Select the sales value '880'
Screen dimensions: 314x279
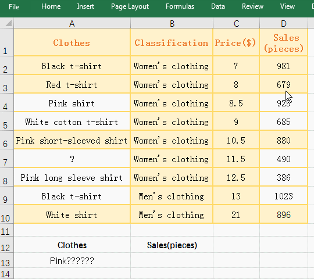click(x=284, y=140)
